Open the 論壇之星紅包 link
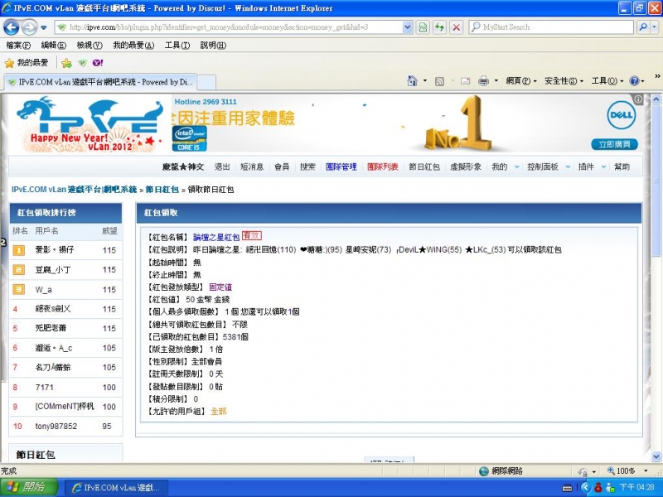 coord(217,235)
